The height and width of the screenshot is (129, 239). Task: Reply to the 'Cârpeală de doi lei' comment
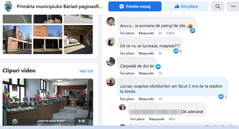coord(146,73)
